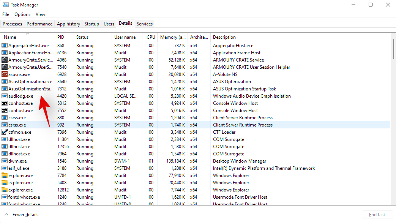Open the Options menu
Image resolution: width=396 pixels, height=223 pixels.
[22, 14]
